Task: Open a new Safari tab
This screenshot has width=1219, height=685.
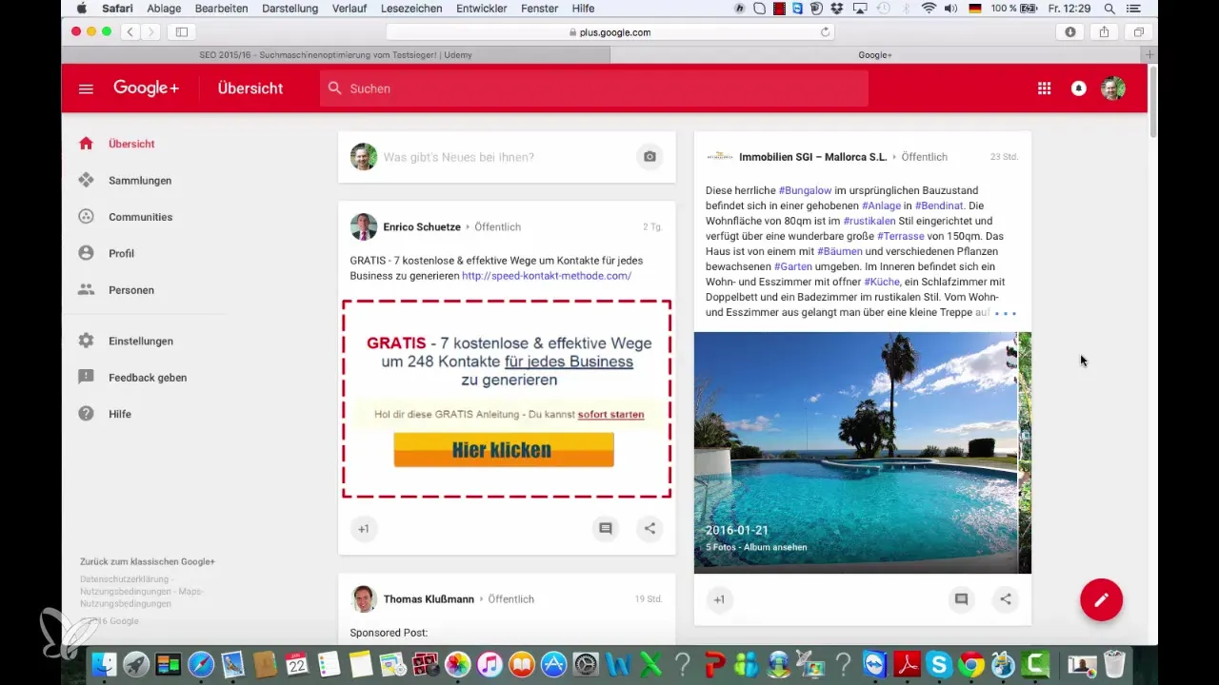Action: [x=1150, y=55]
